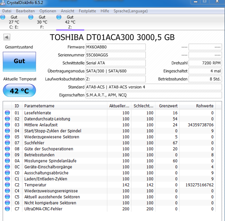Click the TOSHIBA DT01ACA300 3000,5 GB title
The height and width of the screenshot is (221, 225).
click(x=112, y=37)
